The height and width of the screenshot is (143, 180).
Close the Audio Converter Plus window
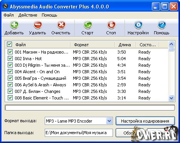point(173,7)
